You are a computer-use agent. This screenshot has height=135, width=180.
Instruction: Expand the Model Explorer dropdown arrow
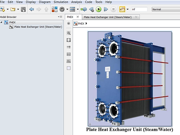pos(78,9)
